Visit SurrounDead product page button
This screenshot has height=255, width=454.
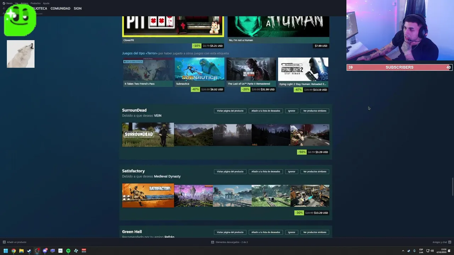230,111
